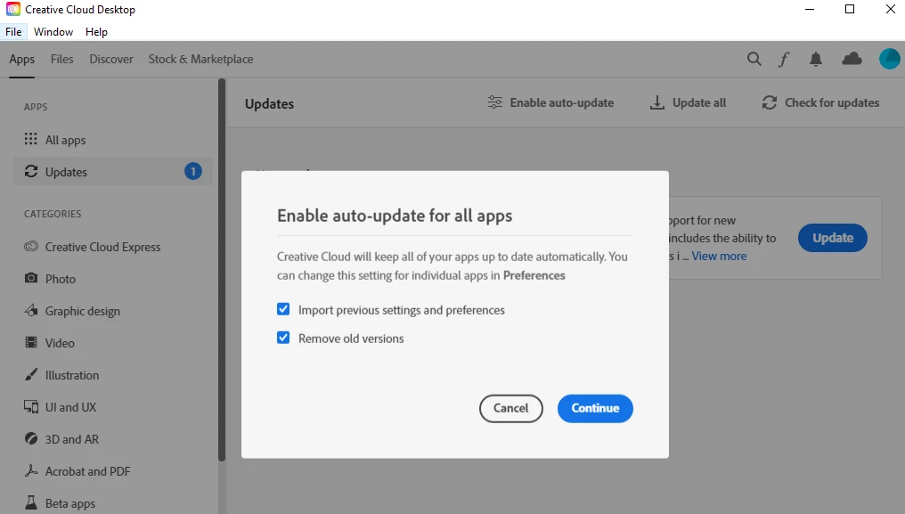
Task: Choose 3D and AR category label
Action: [71, 439]
